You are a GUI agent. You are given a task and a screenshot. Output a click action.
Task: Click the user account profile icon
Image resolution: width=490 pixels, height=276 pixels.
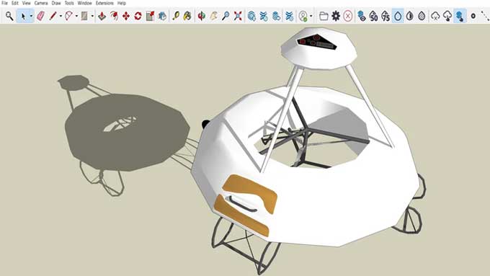[x=303, y=16]
